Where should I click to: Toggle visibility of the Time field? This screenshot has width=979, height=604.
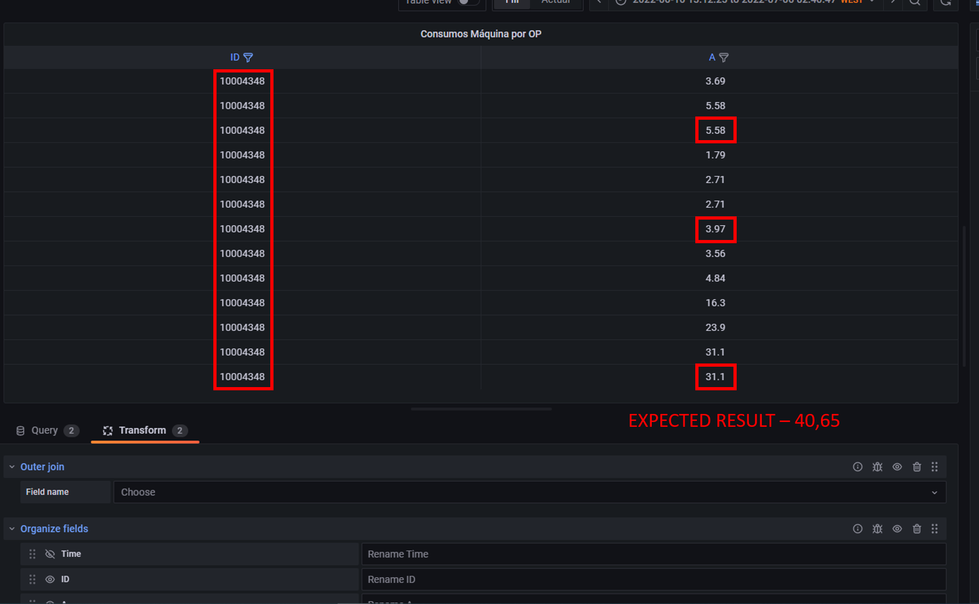[x=50, y=554]
